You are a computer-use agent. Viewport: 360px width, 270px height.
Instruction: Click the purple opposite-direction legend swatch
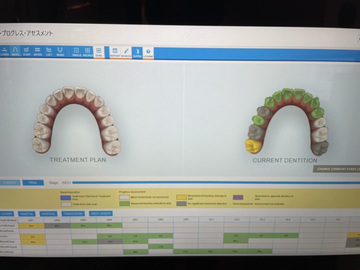238,197
